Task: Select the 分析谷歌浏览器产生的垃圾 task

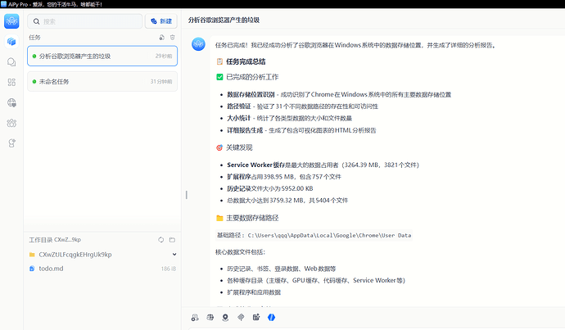Action: [x=102, y=56]
